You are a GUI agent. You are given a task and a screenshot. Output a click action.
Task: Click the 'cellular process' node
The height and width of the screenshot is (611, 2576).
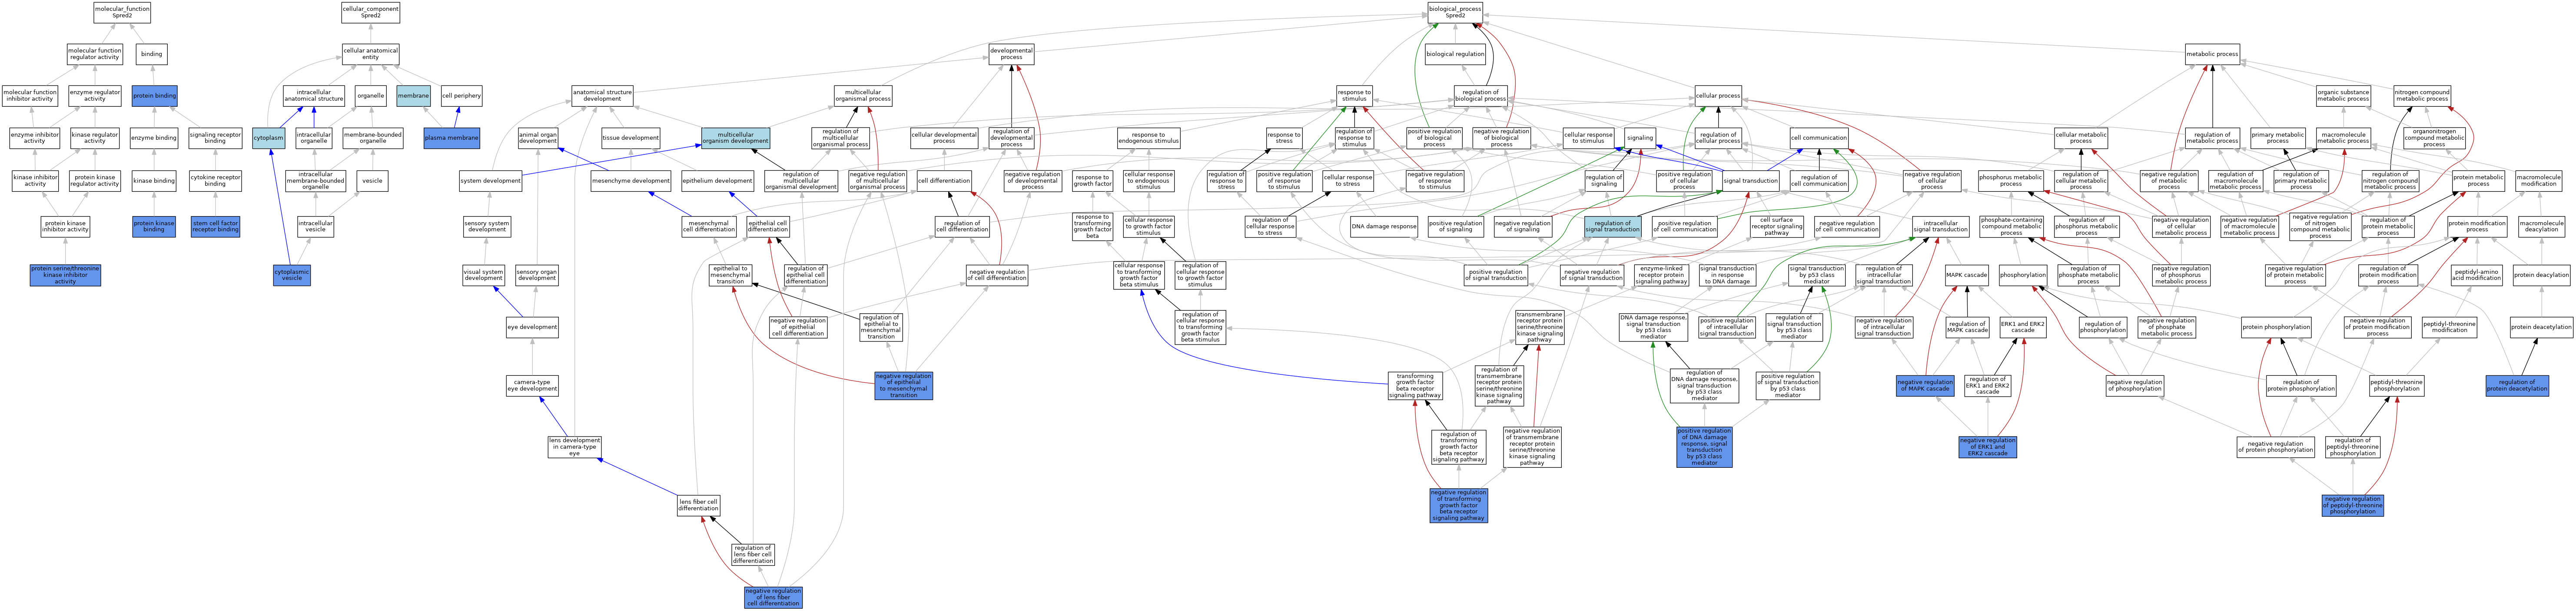1718,96
